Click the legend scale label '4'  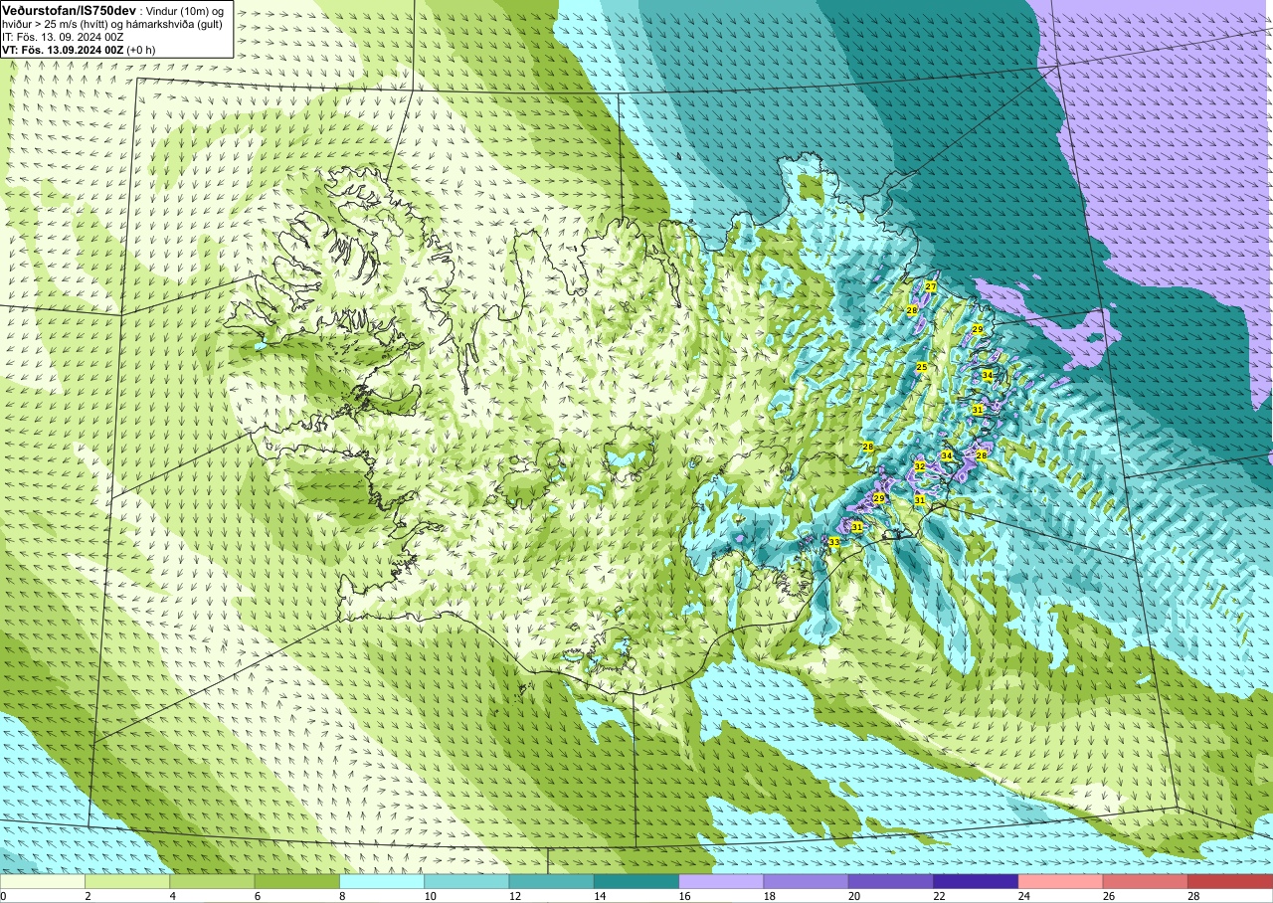(173, 896)
